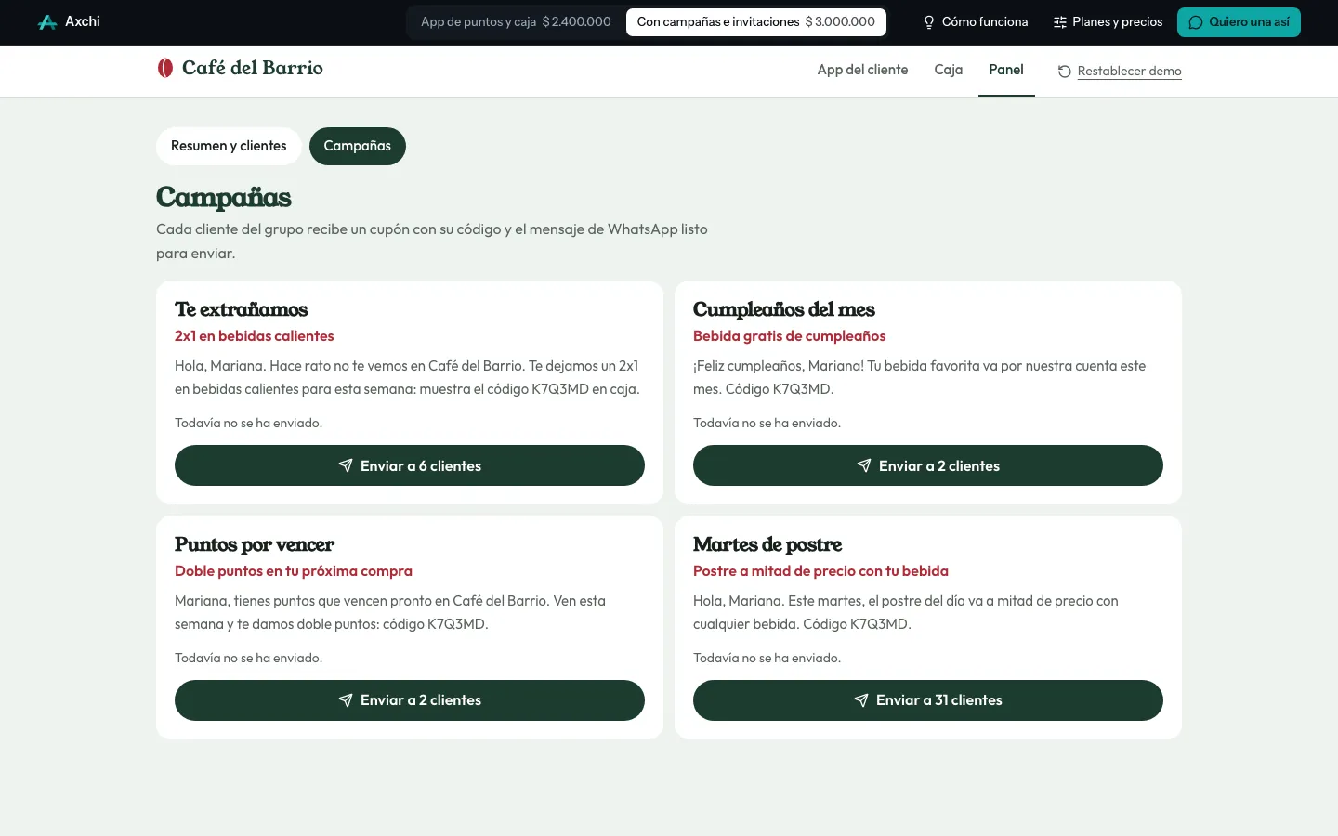Send Cumpleaños del mes campaign to 2 clients

[928, 465]
